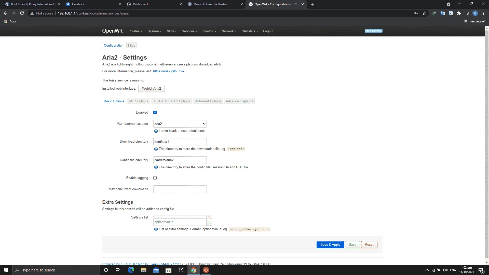
Task: Bookmark this page with the star icon
Action: tap(424, 13)
